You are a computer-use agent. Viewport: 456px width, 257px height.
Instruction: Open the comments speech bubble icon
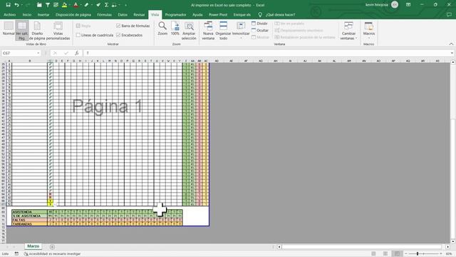pos(450,14)
